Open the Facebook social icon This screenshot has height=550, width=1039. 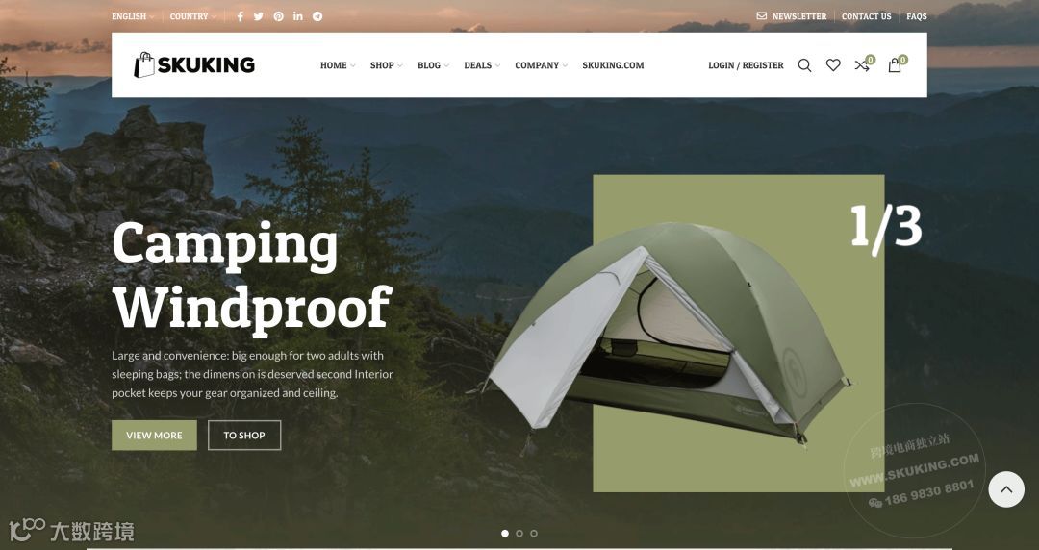click(x=240, y=16)
